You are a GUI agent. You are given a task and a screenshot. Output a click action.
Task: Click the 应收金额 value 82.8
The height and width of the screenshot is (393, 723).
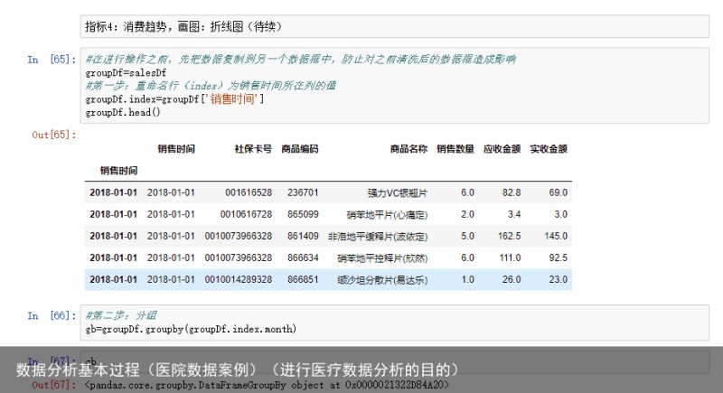point(512,192)
